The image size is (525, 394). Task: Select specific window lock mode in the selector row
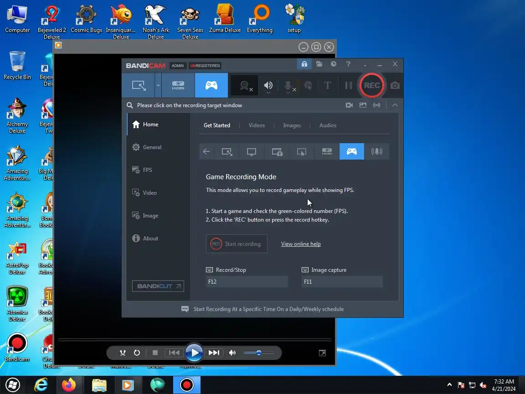277,151
